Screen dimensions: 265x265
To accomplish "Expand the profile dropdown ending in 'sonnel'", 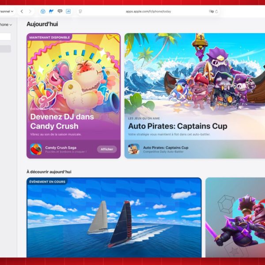I will pos(7,11).
